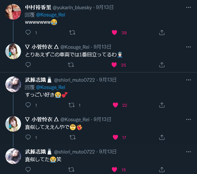The width and height of the screenshot is (197, 174).
Task: Share the 真似してた笑 tweet
Action: click(x=162, y=169)
